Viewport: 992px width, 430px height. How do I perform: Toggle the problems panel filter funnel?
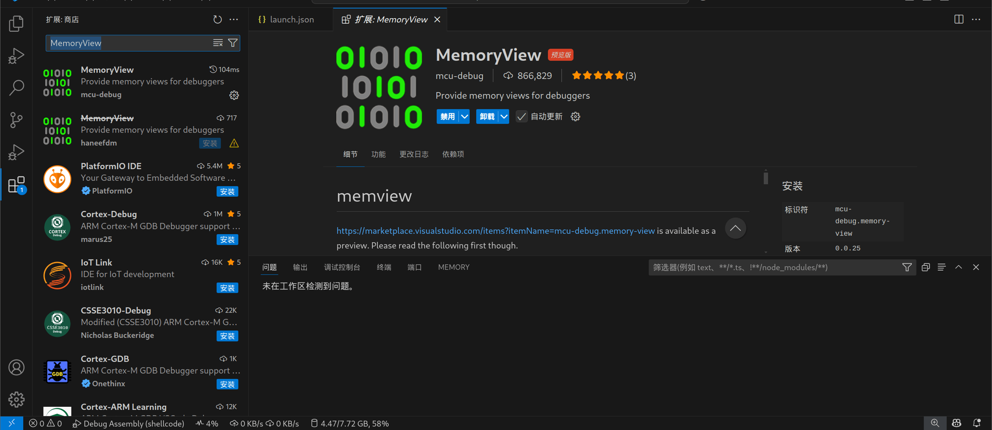pyautogui.click(x=907, y=267)
